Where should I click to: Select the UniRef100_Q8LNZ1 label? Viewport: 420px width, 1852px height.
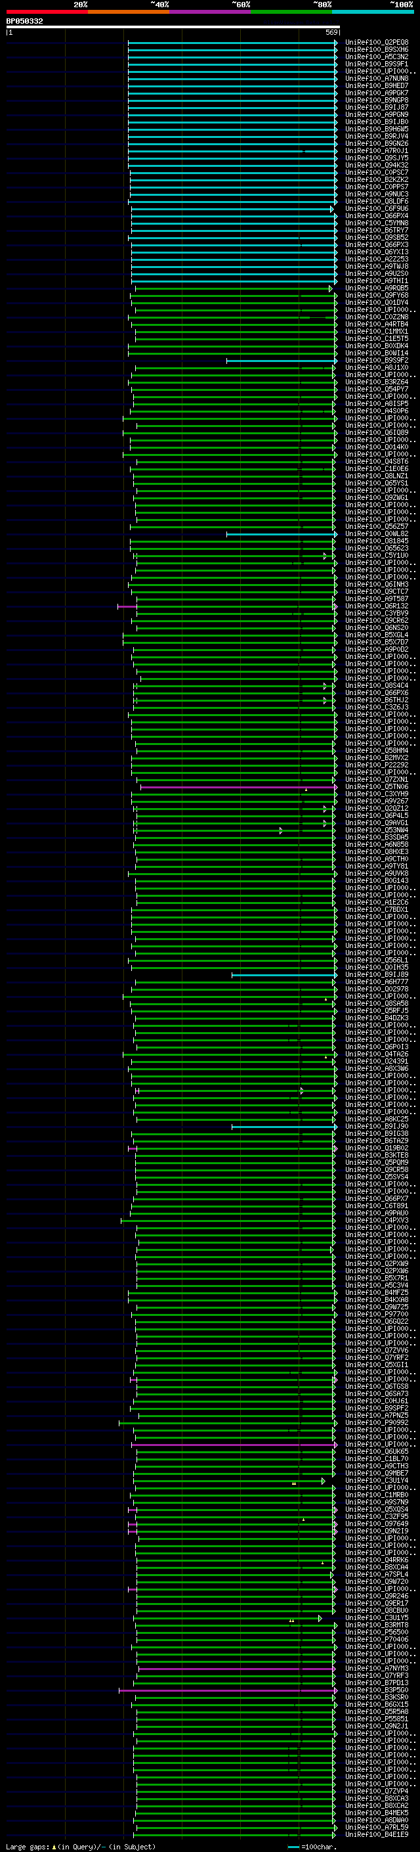(x=376, y=476)
